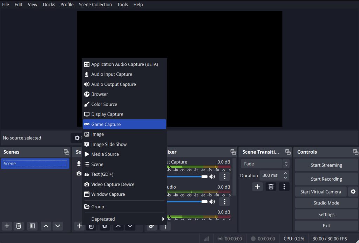This screenshot has height=243, width=359.
Task: Open the Docks menu
Action: pyautogui.click(x=49, y=5)
